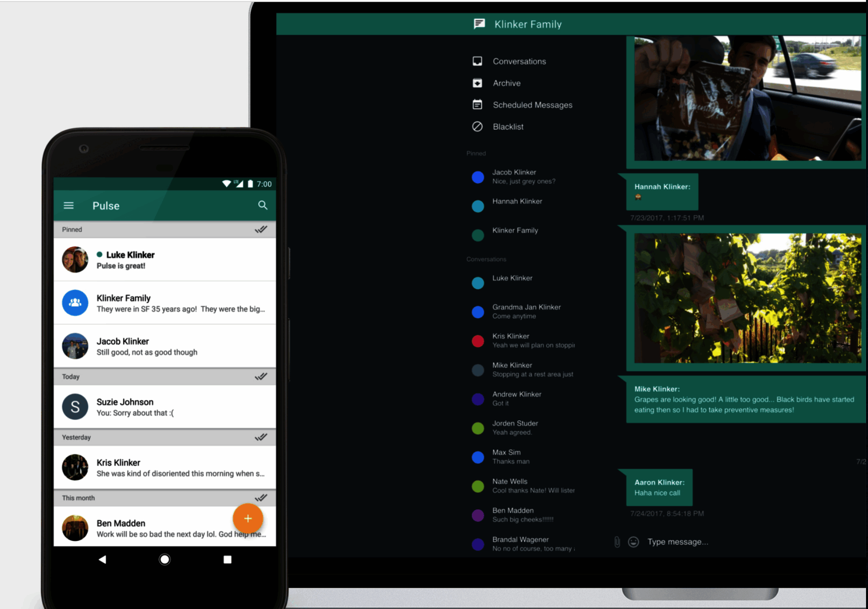The width and height of the screenshot is (868, 609).
Task: Tap the Android back navigation button
Action: click(x=102, y=559)
